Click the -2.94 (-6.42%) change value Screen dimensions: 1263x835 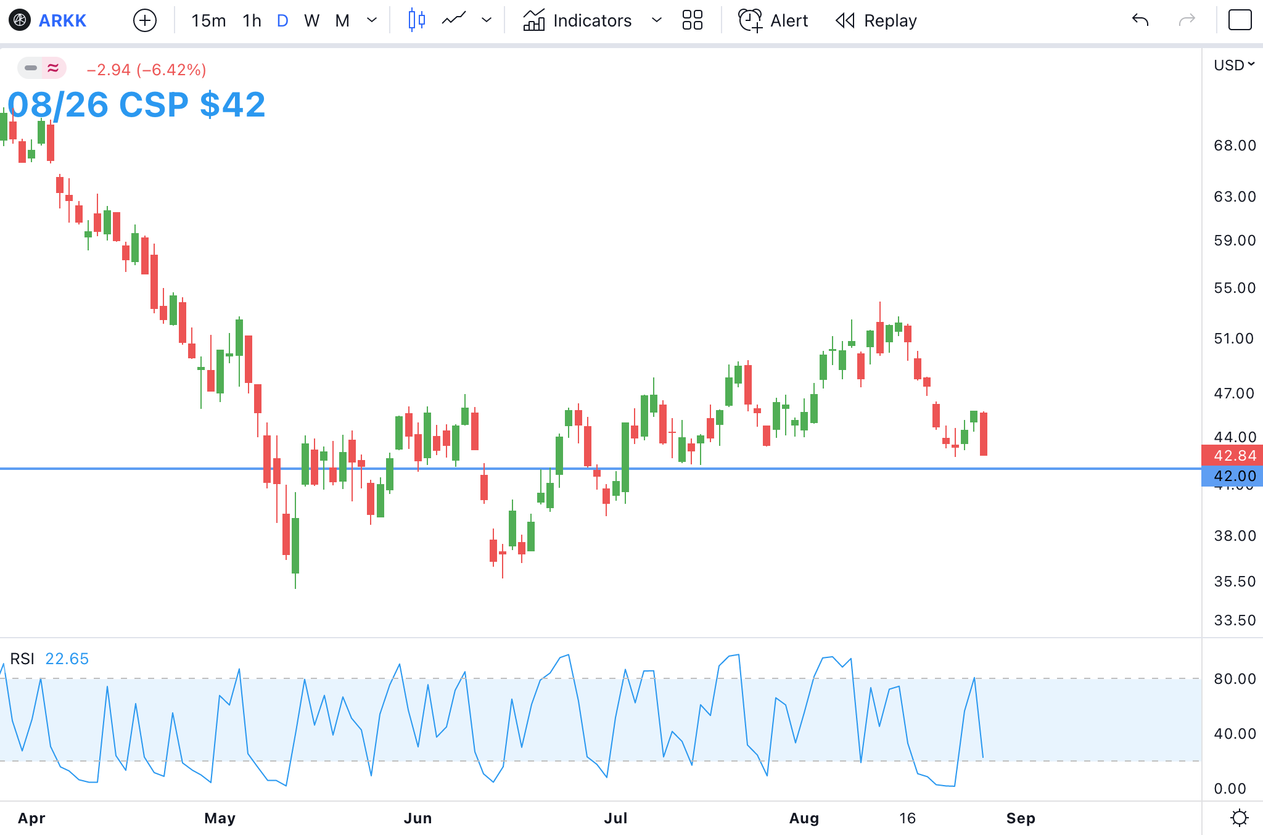point(146,70)
